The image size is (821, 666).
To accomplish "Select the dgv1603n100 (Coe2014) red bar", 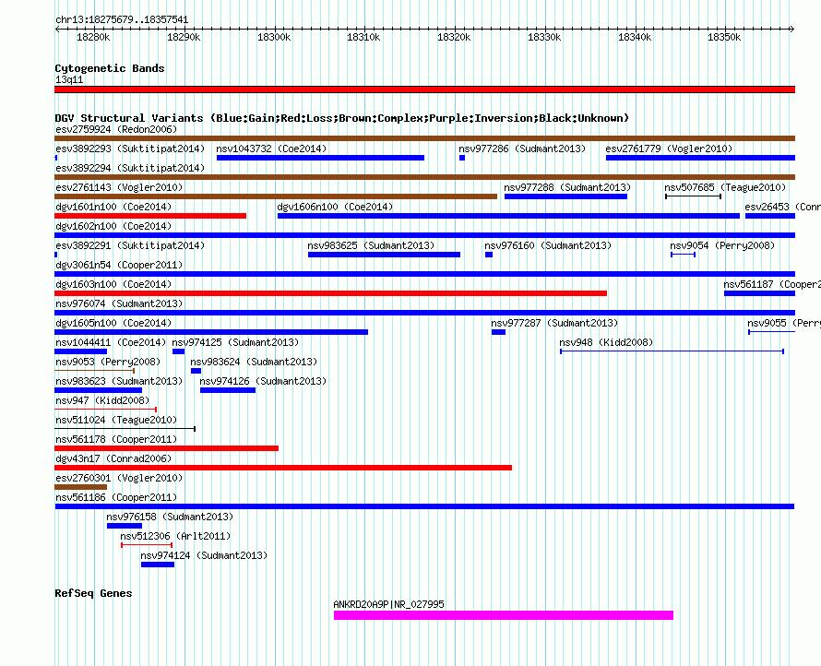I will click(331, 293).
